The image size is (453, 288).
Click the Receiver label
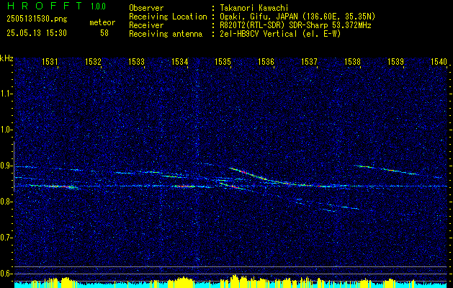point(146,25)
